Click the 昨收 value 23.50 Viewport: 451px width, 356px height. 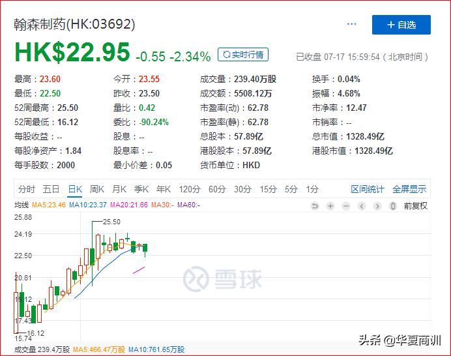click(149, 93)
